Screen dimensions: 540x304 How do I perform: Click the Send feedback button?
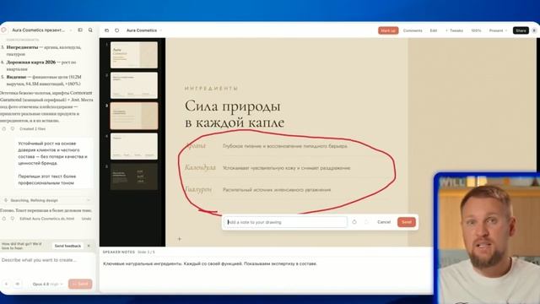coord(67,246)
